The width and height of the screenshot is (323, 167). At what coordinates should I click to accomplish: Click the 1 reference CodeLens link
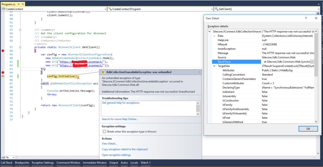tap(40, 44)
